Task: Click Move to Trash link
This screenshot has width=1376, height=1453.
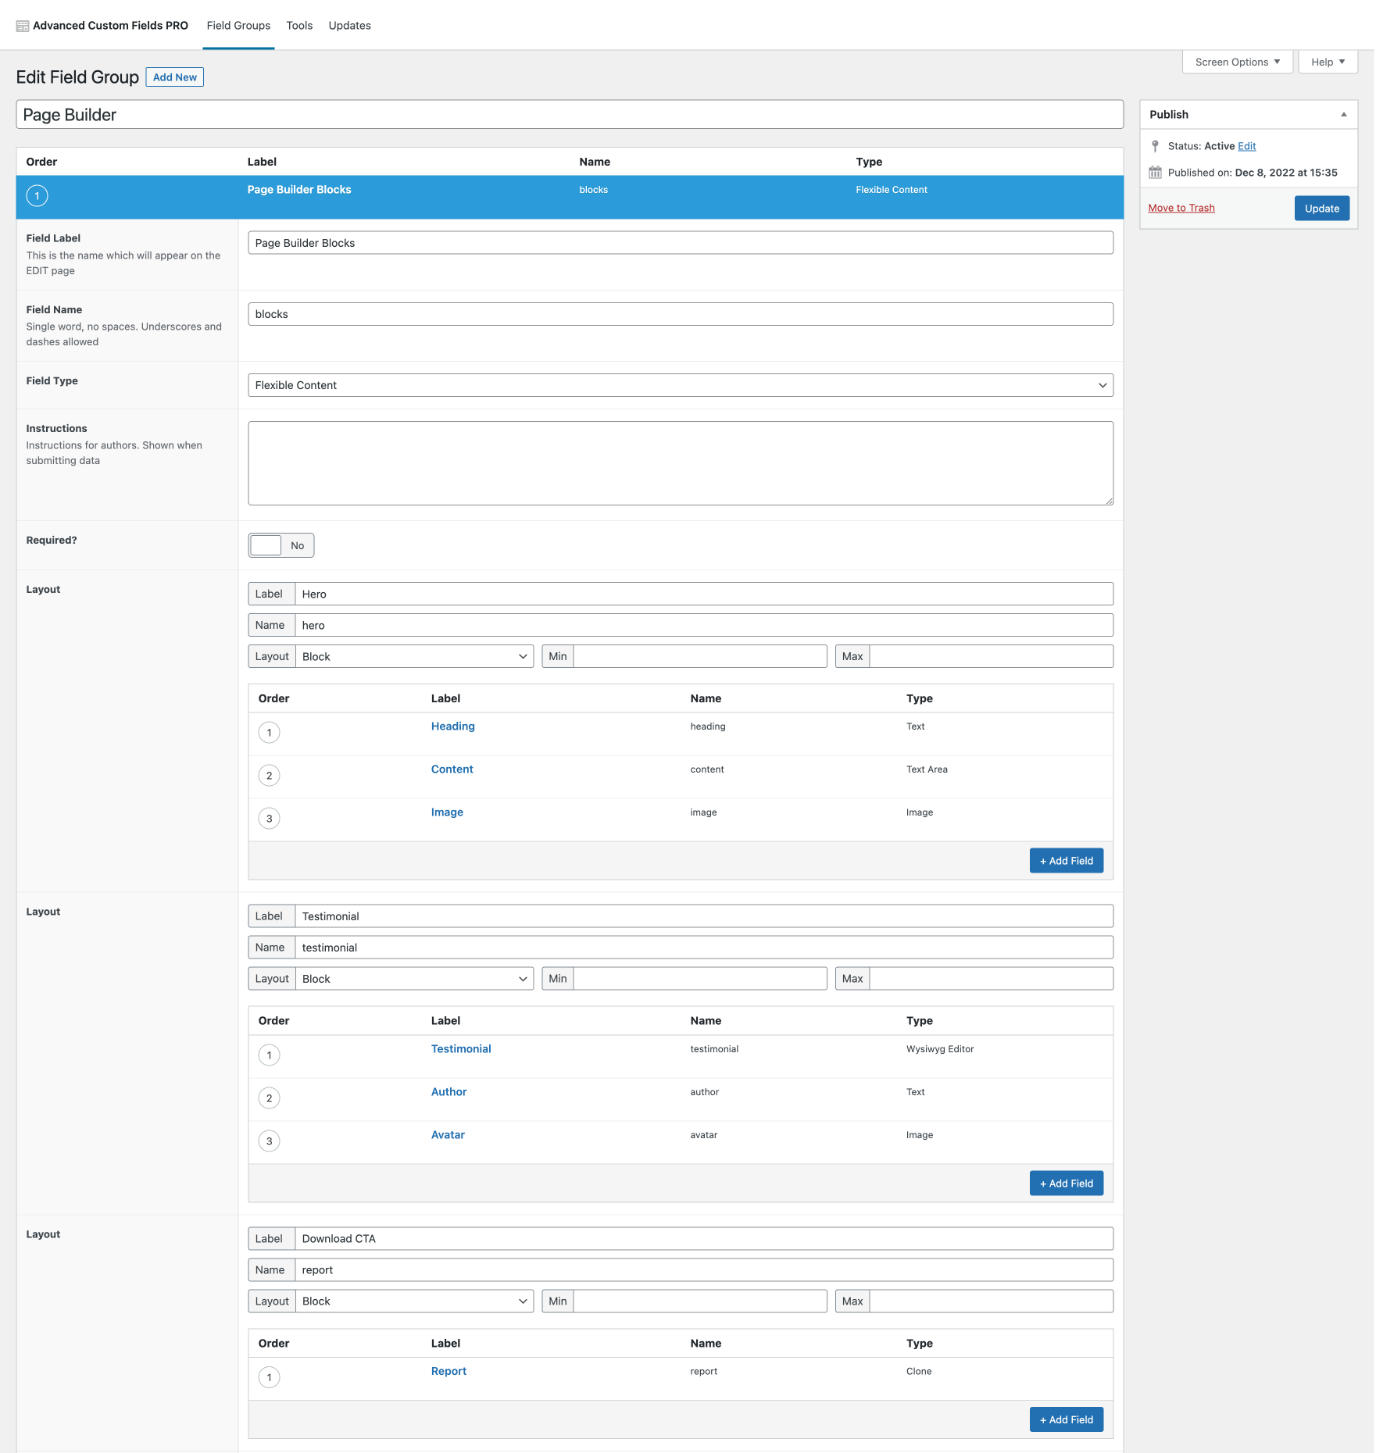Action: tap(1181, 208)
